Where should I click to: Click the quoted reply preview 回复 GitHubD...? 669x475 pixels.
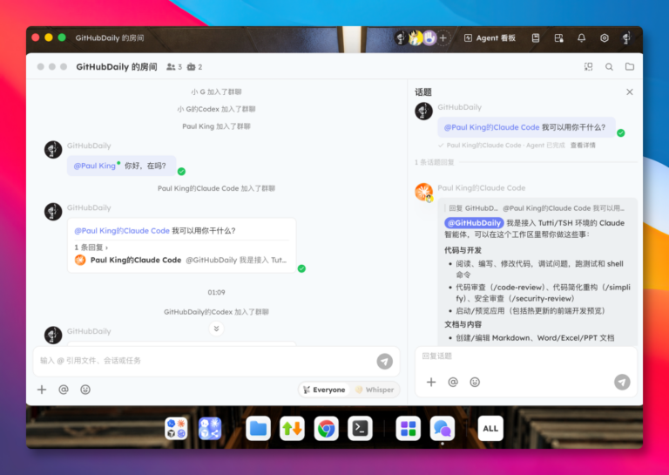[535, 208]
